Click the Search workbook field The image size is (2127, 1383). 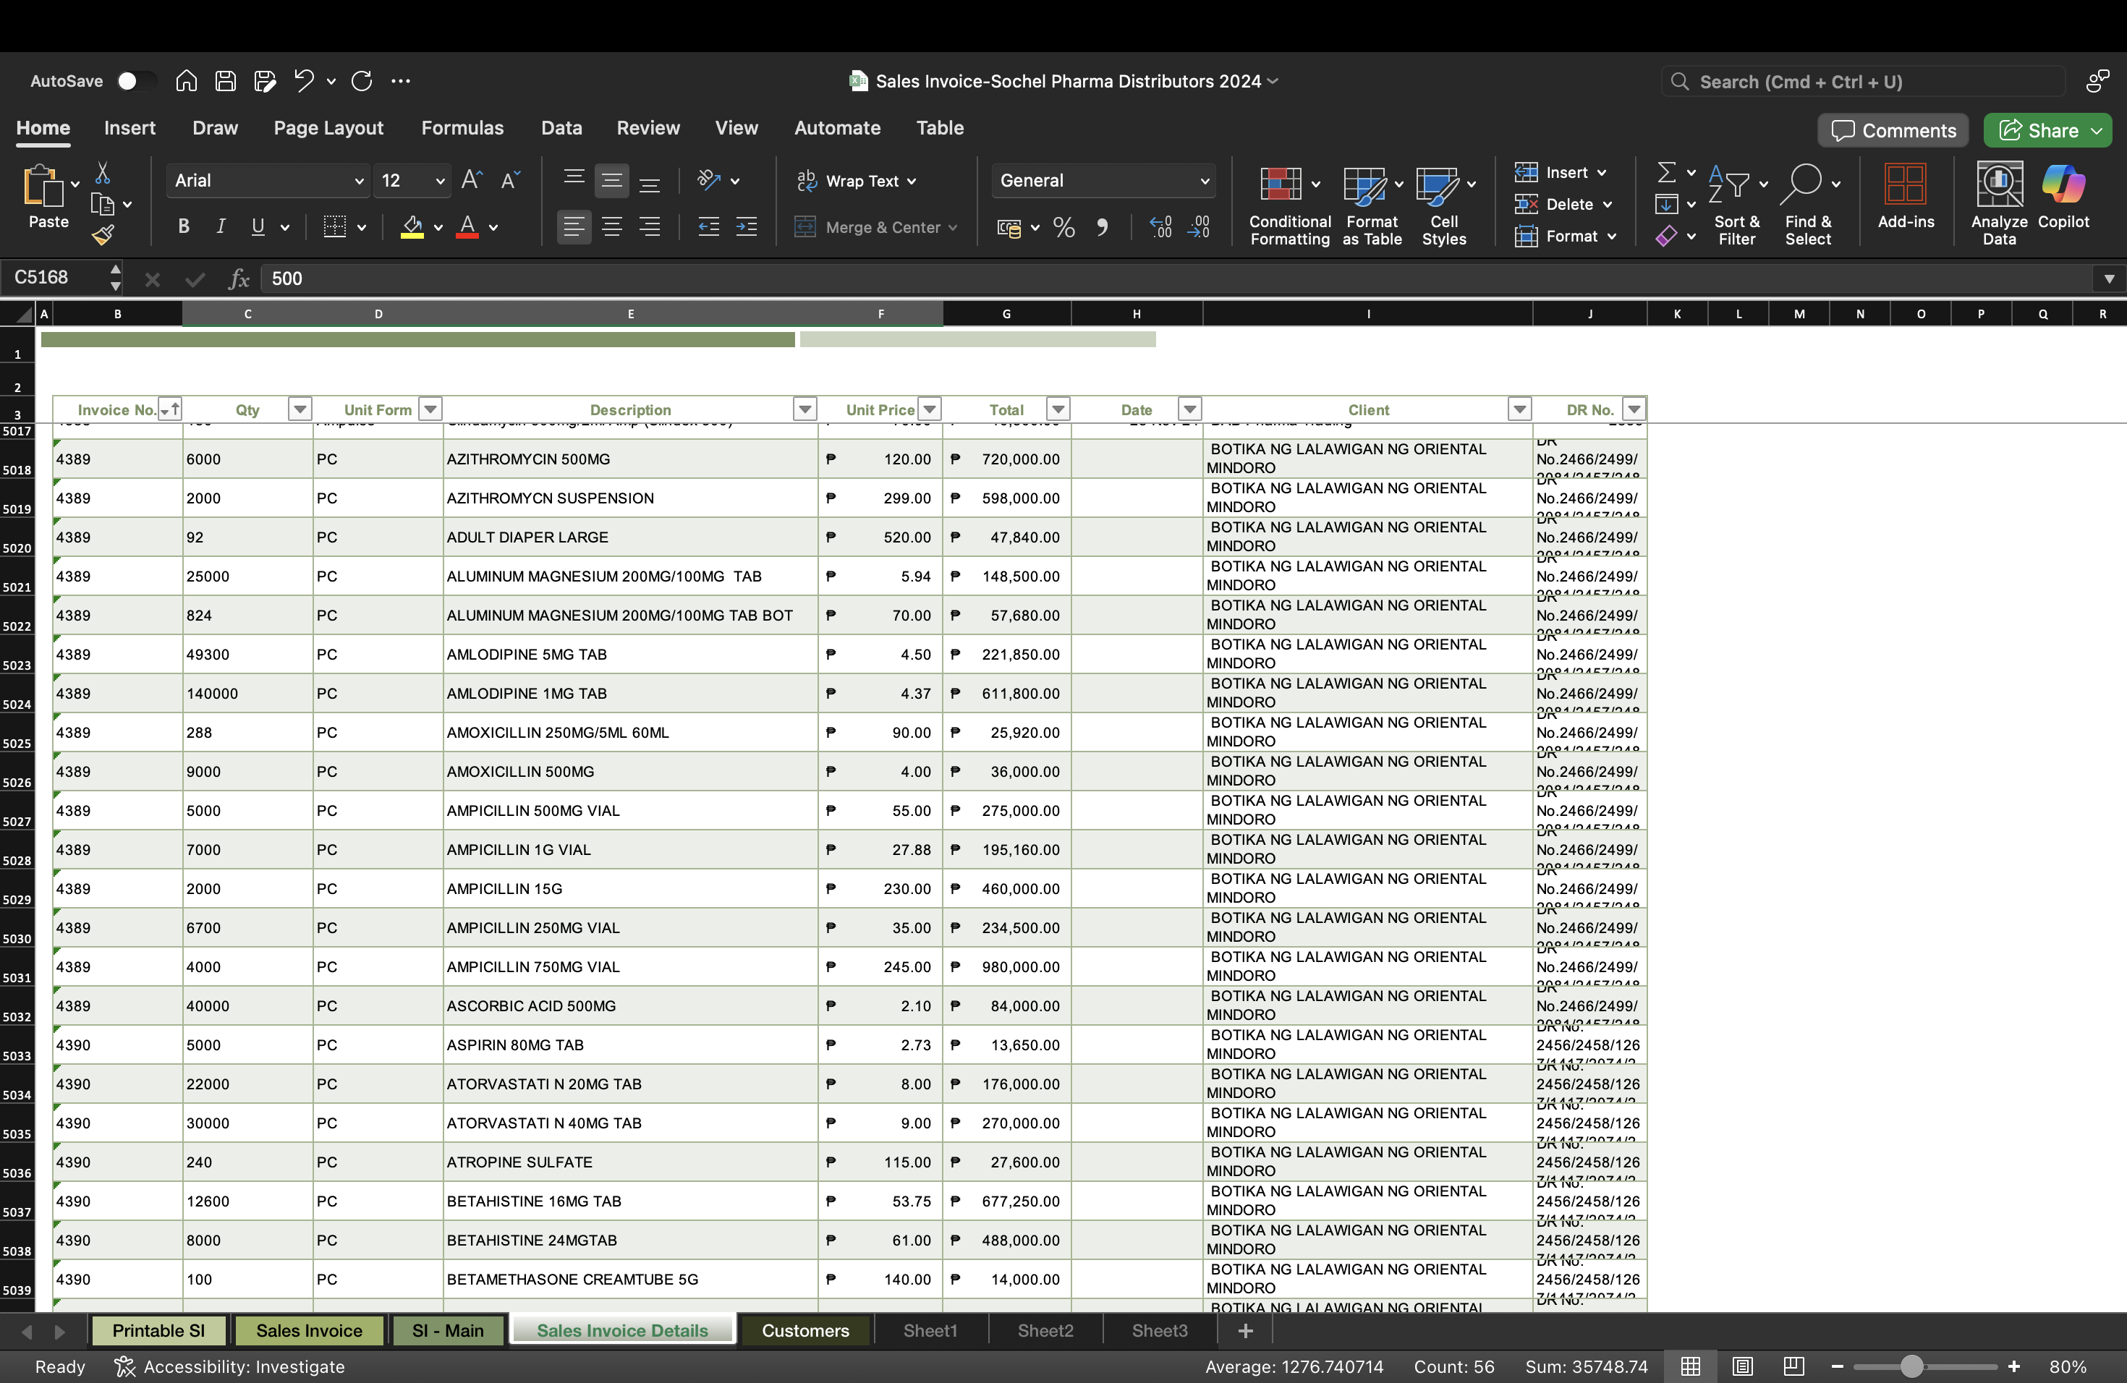point(1864,81)
